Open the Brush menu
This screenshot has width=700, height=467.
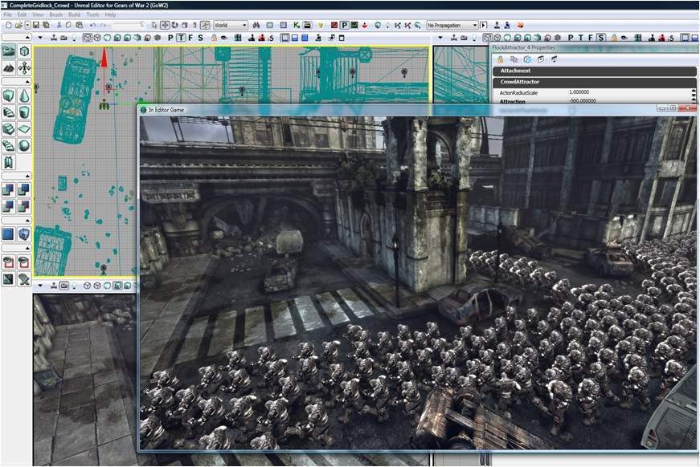click(x=55, y=15)
